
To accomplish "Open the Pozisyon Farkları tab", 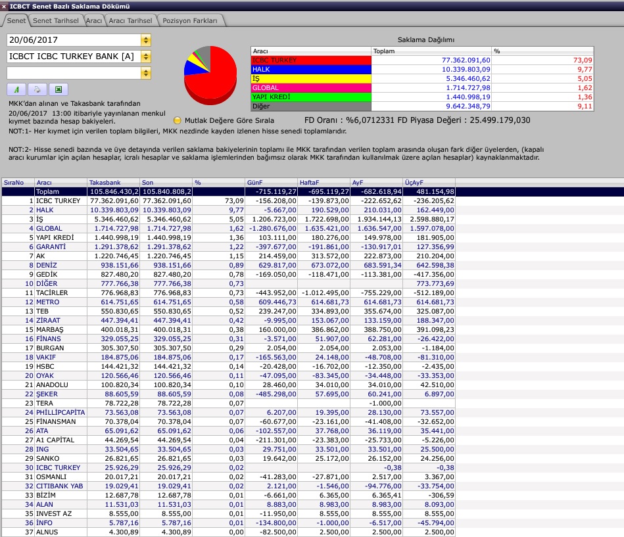I will click(190, 20).
